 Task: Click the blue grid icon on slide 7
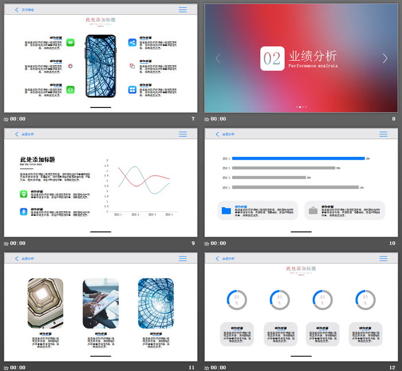point(132,90)
